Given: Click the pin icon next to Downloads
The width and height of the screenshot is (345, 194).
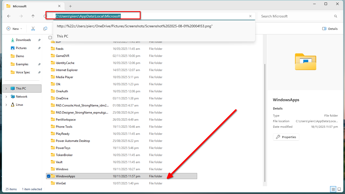Looking at the screenshot, I should coord(39,40).
